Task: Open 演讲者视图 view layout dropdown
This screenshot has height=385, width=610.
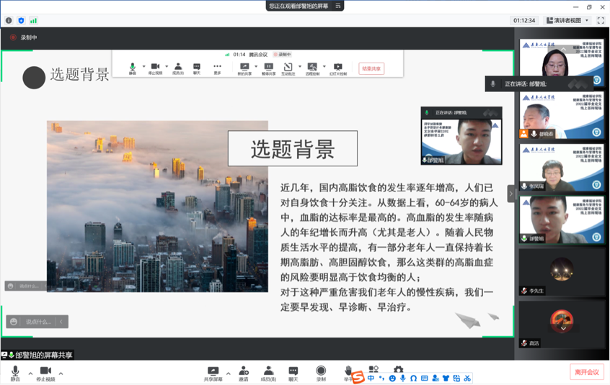Action: [x=567, y=21]
